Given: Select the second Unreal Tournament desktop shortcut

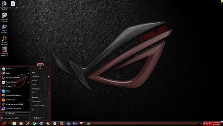Looking at the screenshot, I should pyautogui.click(x=4, y=40).
